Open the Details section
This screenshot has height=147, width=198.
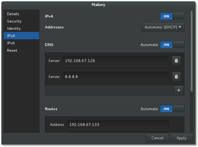(21, 14)
